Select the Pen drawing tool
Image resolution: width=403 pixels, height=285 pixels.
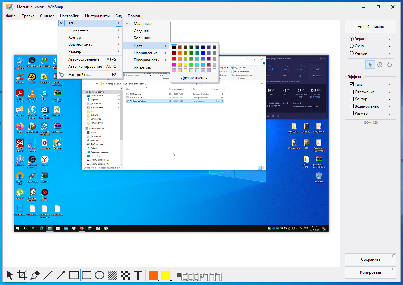click(x=35, y=275)
